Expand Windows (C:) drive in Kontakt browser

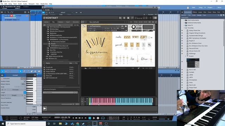coord(45,58)
